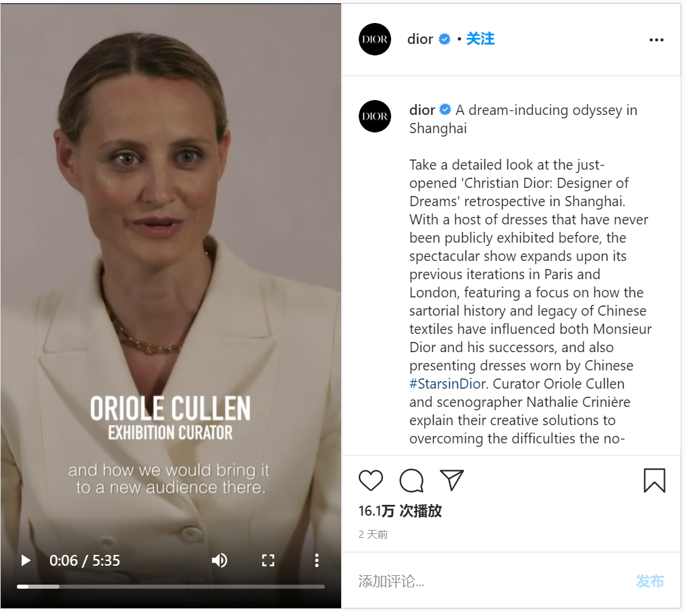Play the video
Image resolution: width=685 pixels, height=611 pixels.
pyautogui.click(x=26, y=560)
